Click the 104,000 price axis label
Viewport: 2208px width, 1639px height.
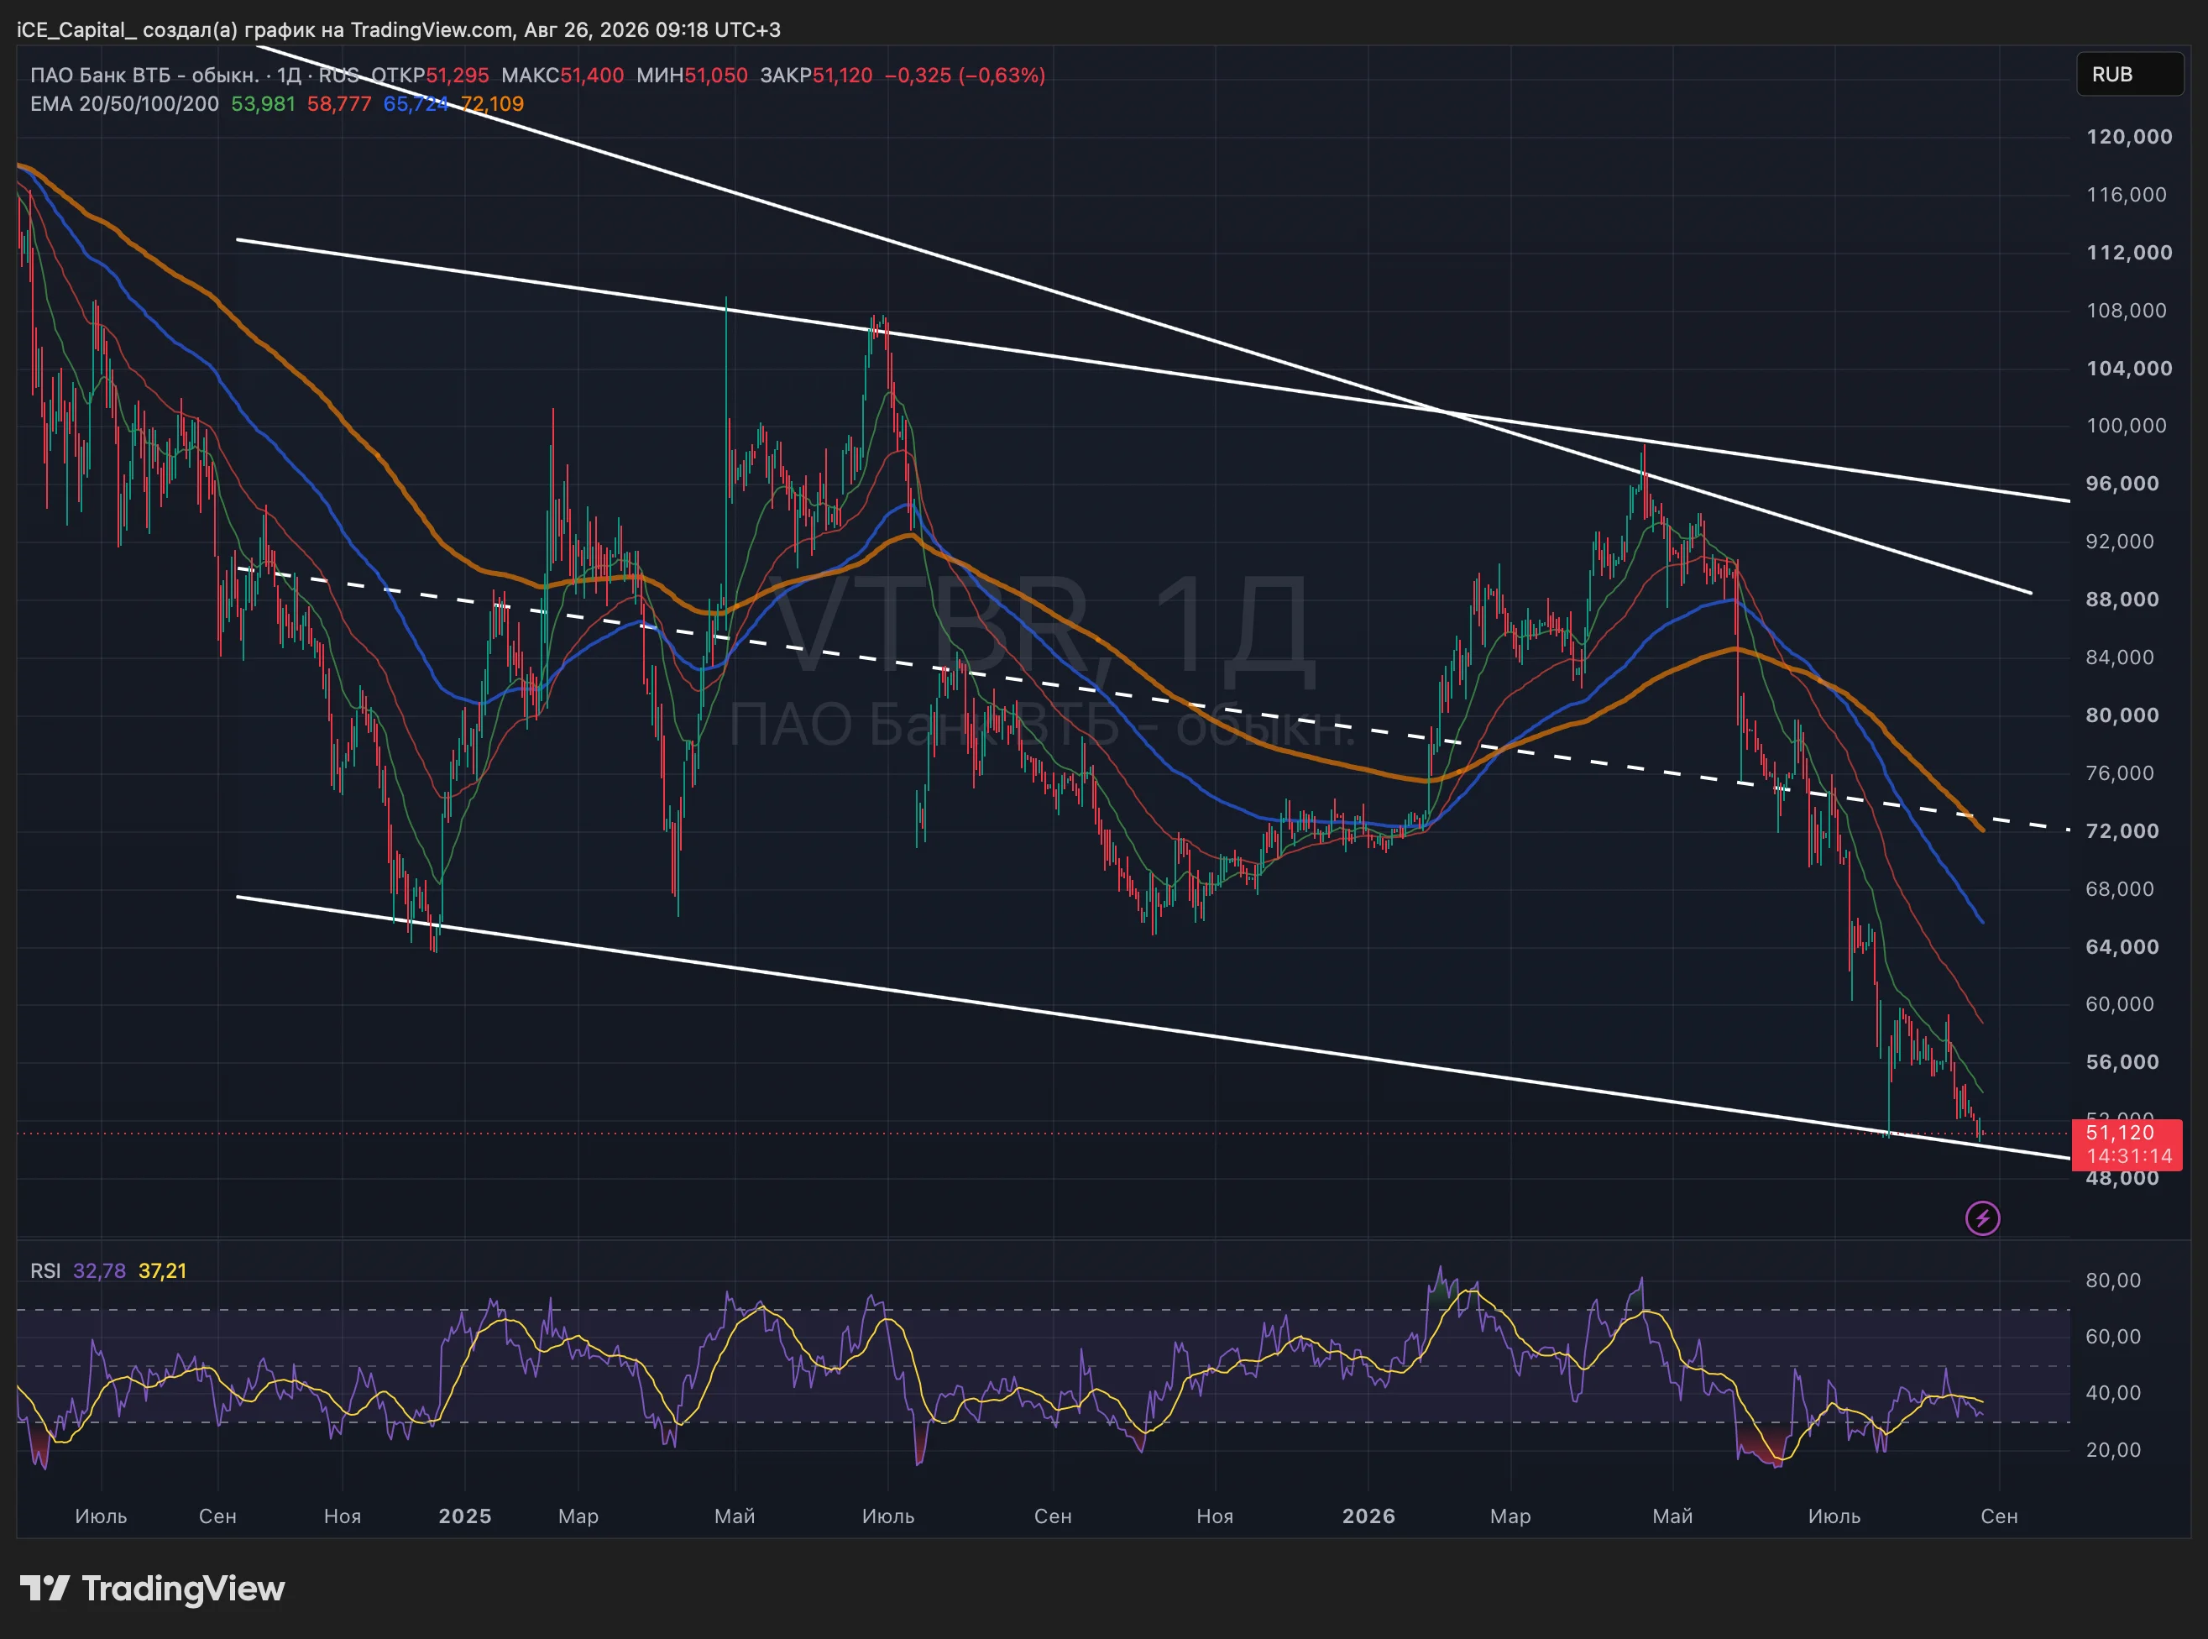point(2128,368)
